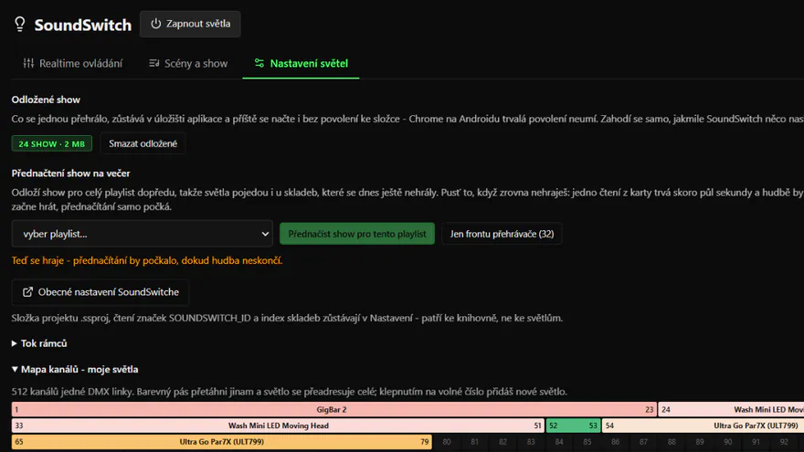Select the green bar on channels 52–53

573,426
